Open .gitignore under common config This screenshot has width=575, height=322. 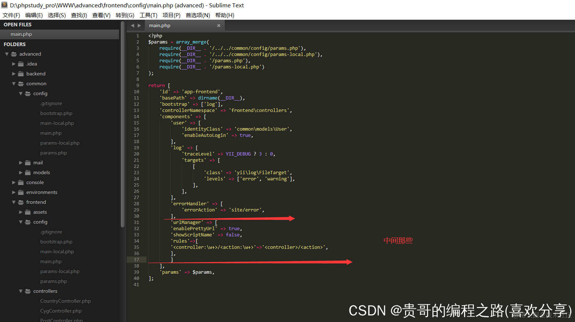coord(51,104)
